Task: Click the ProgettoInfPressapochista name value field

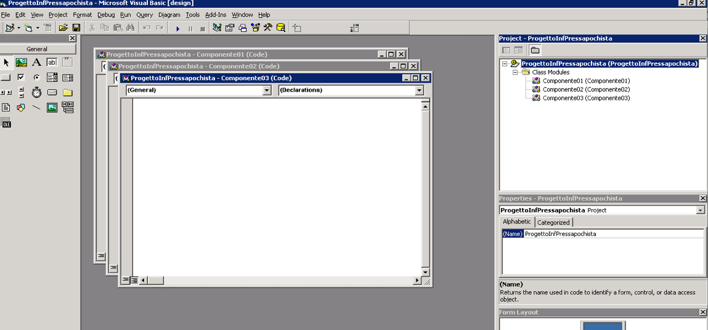Action: (613, 235)
